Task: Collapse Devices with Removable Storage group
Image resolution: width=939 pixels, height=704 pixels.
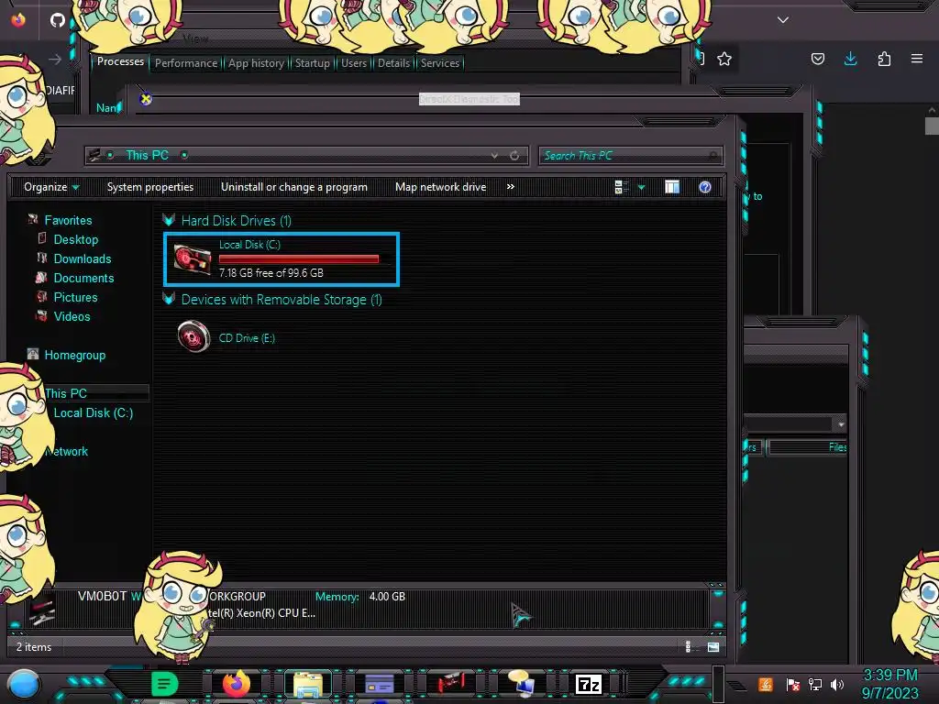Action: point(169,299)
